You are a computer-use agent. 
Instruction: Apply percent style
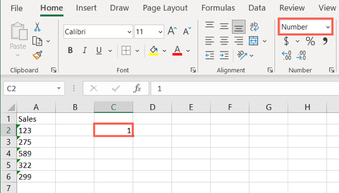click(x=310, y=41)
